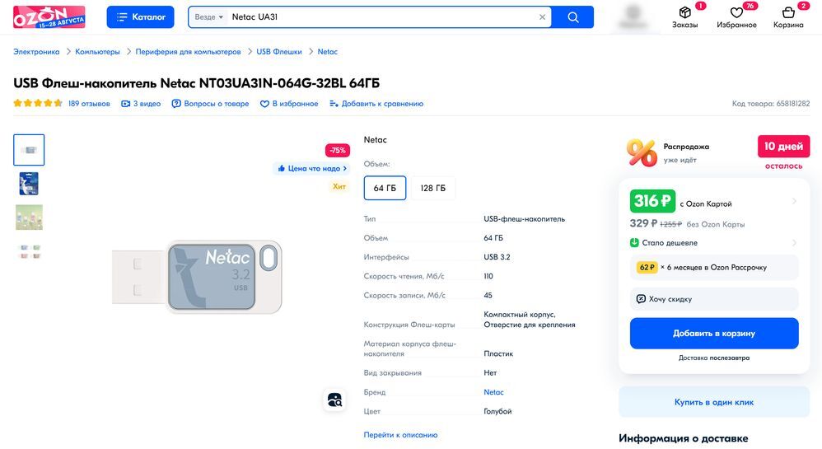The image size is (822, 449).
Task: Open the 3 videos link
Action: tap(141, 104)
